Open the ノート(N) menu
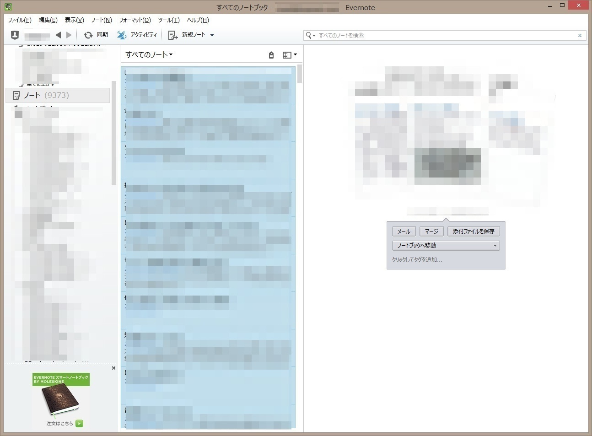This screenshot has width=592, height=436. pyautogui.click(x=102, y=20)
